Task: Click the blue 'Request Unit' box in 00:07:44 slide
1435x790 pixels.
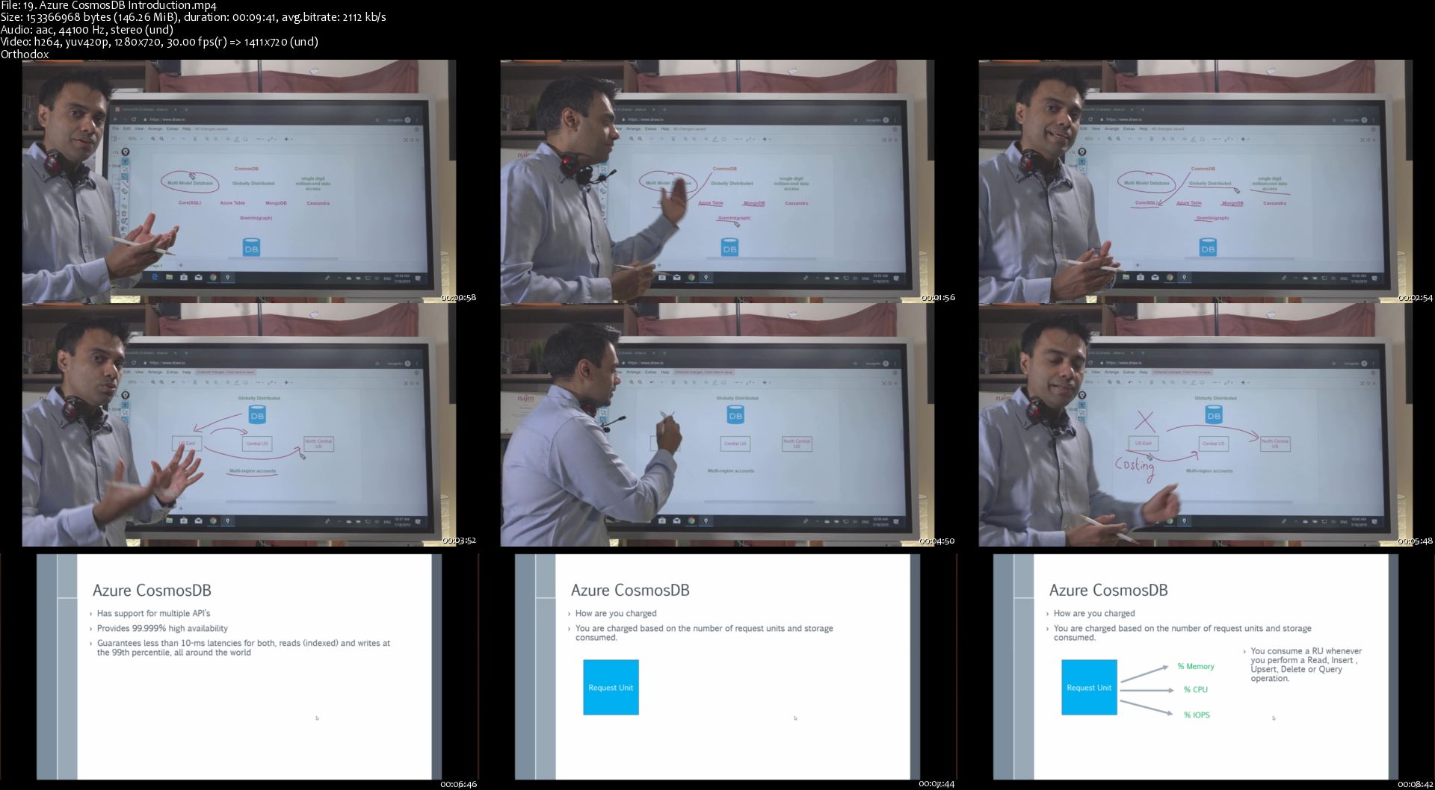Action: point(611,687)
